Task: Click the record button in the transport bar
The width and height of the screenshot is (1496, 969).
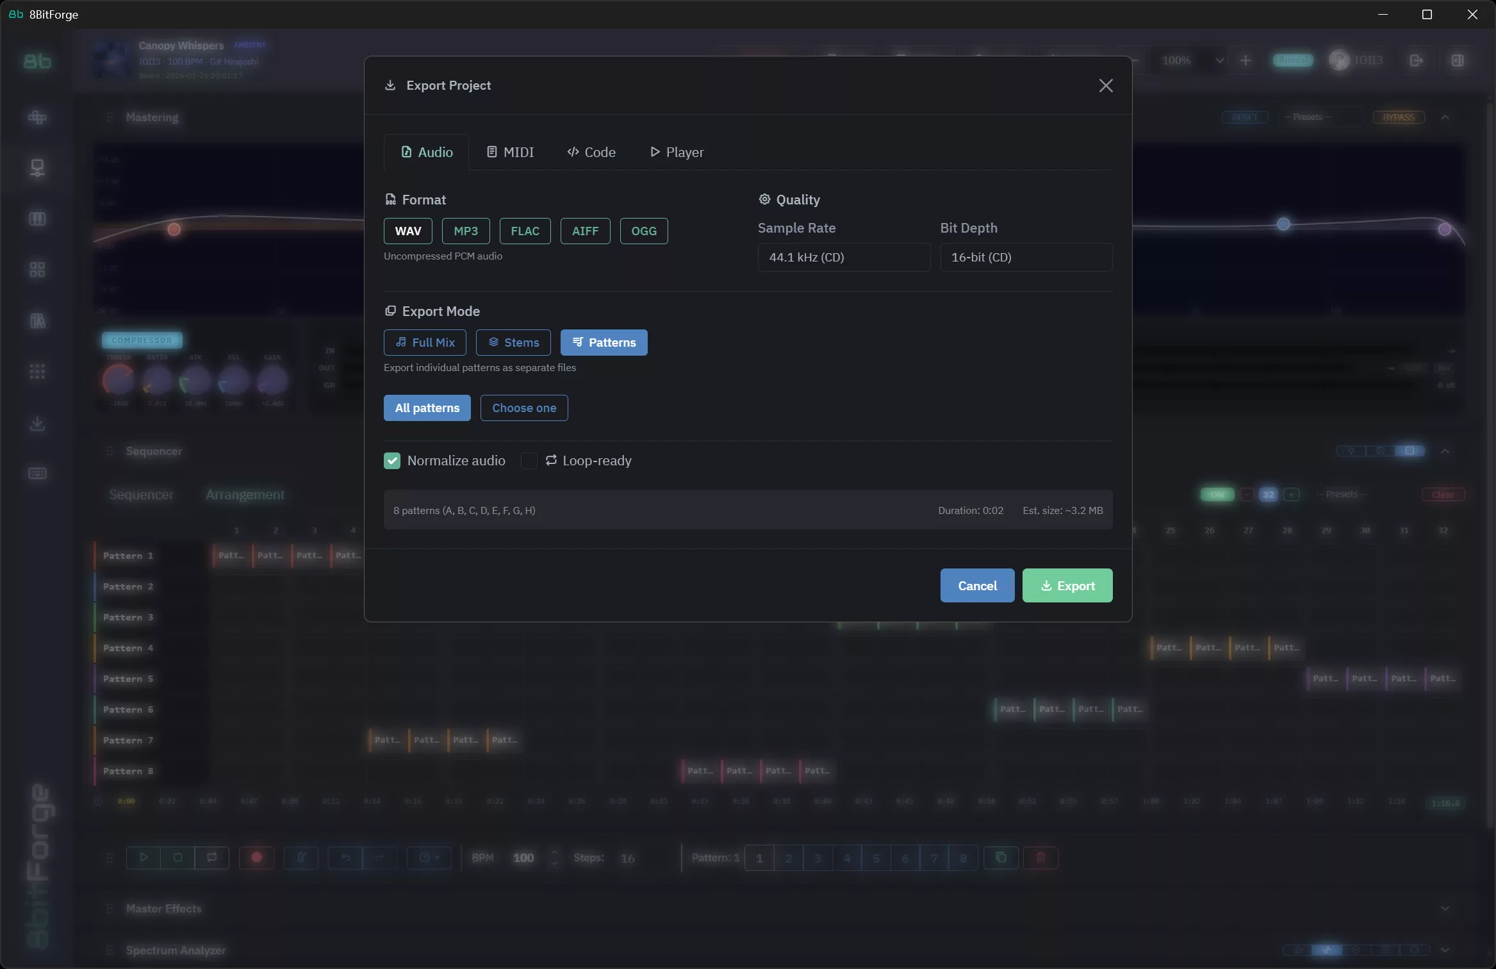Action: point(257,857)
